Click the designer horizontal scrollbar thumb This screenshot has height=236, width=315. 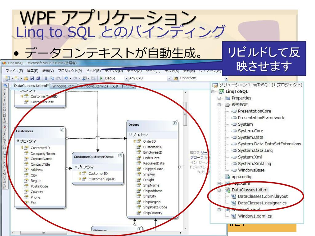(44, 233)
